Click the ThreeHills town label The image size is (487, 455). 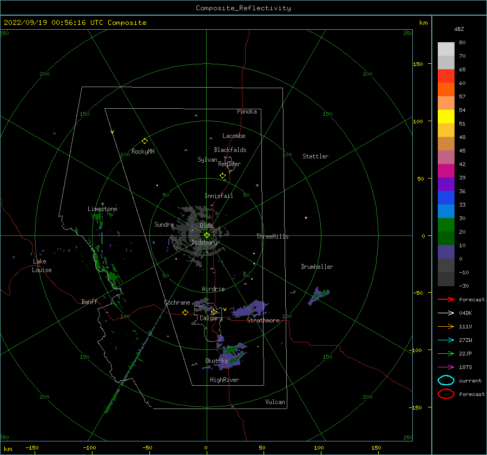pos(272,236)
